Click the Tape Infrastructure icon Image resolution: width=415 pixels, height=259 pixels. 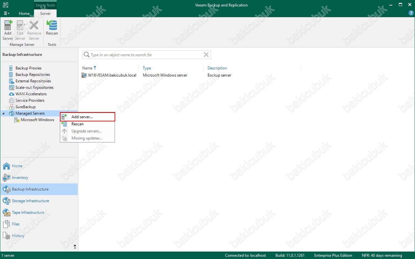point(6,212)
